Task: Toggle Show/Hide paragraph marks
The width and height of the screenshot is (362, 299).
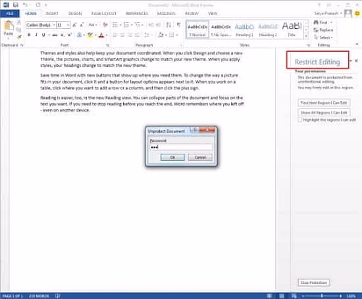Action: click(x=178, y=25)
